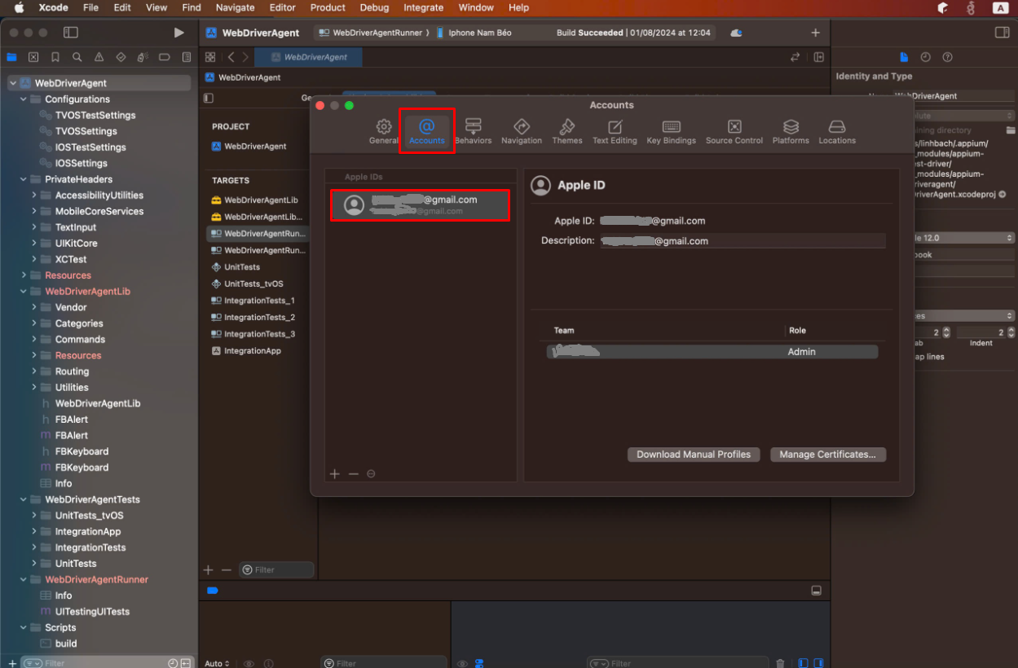
Task: Toggle the debug area visibility button
Action: click(816, 591)
